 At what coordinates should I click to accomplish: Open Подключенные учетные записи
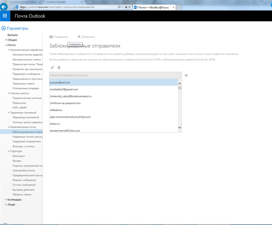coord(27,98)
